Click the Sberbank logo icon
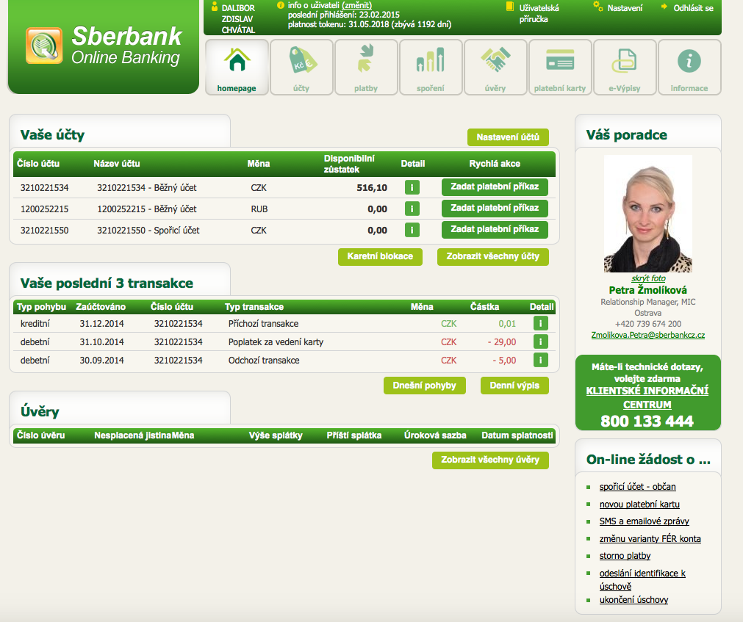Viewport: 743px width, 622px height. pos(44,46)
